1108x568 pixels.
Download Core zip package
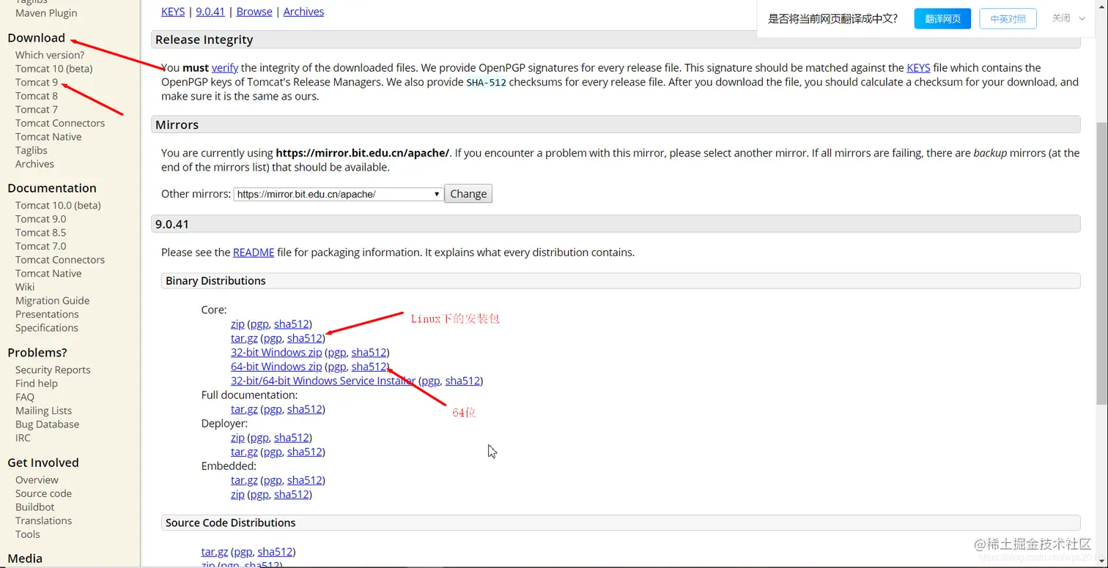pyautogui.click(x=237, y=324)
